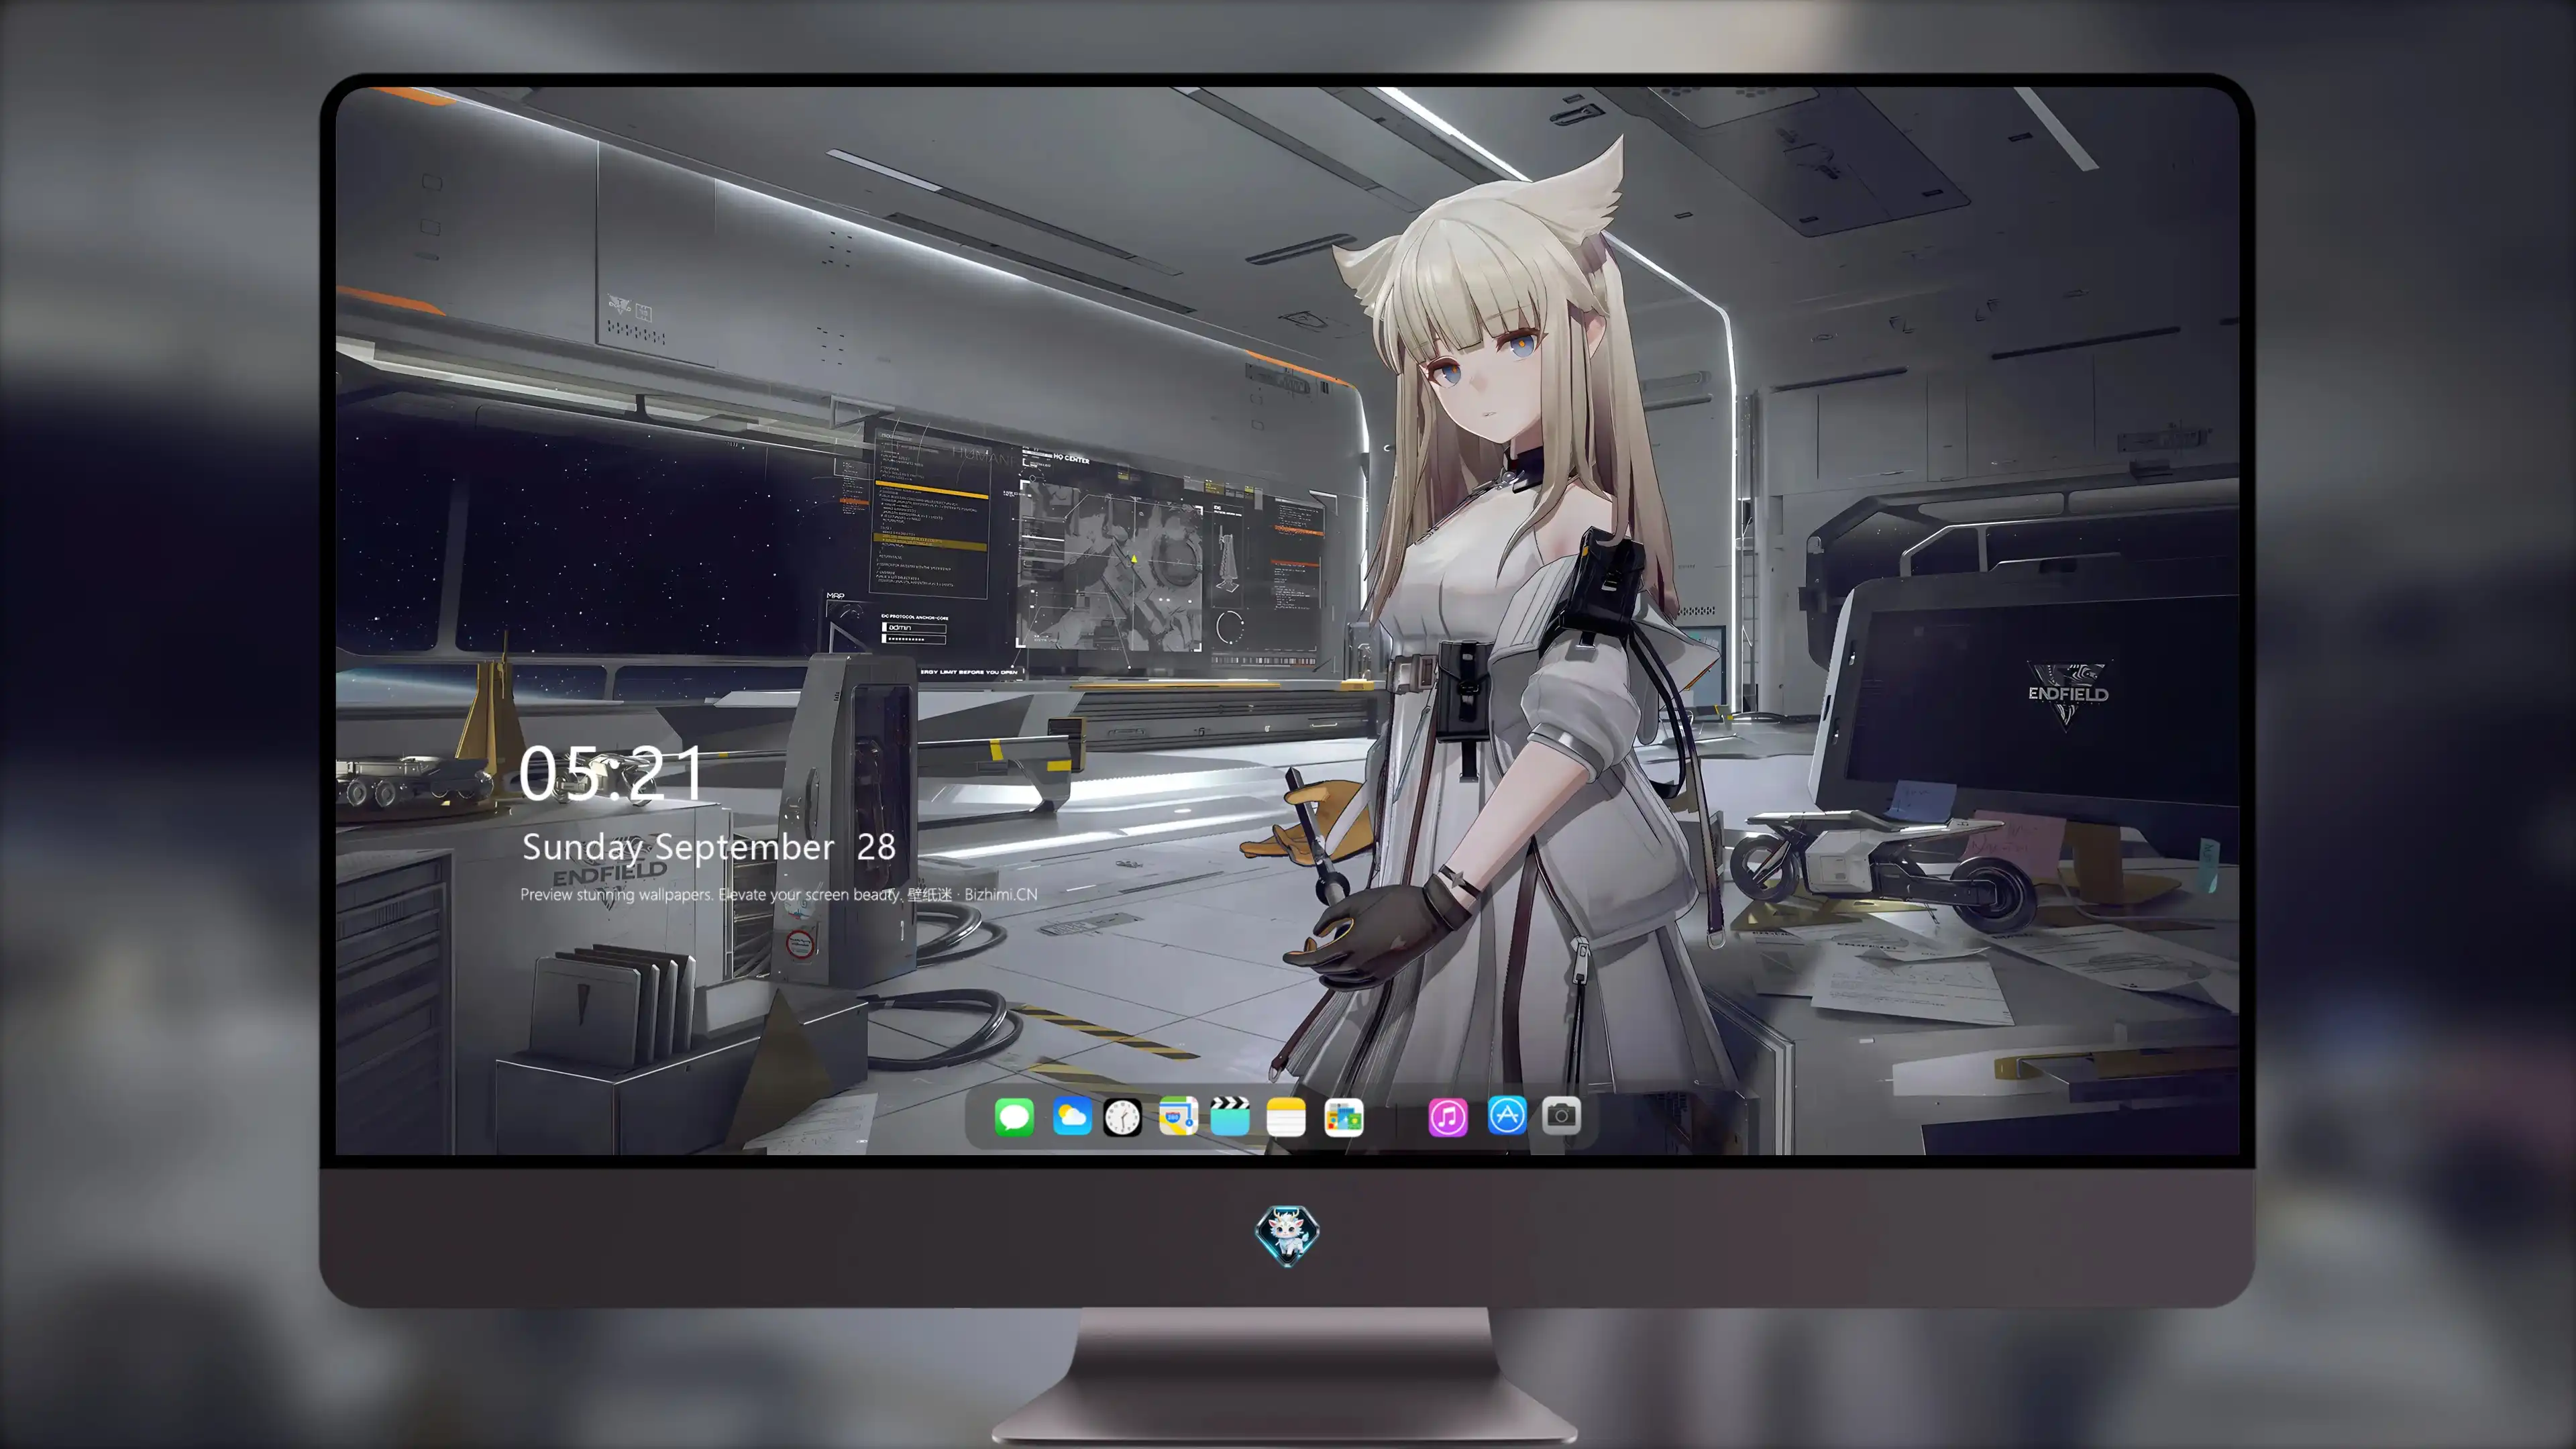2576x1449 pixels.
Task: Launch the Videos clapperboard app
Action: (x=1230, y=1116)
